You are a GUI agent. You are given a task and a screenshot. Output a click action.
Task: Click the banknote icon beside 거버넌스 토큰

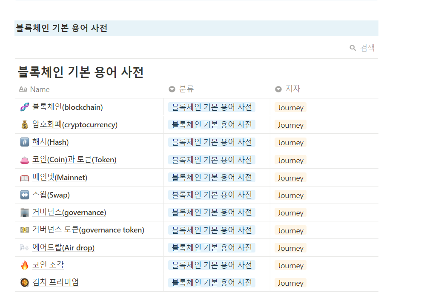tap(25, 230)
